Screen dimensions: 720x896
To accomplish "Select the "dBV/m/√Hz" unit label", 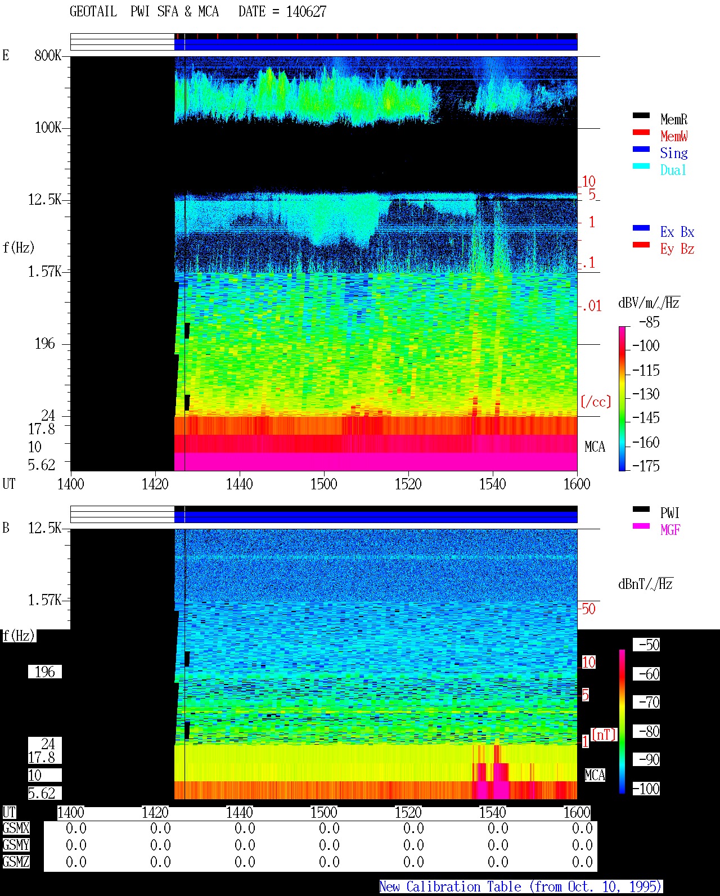I will point(649,303).
